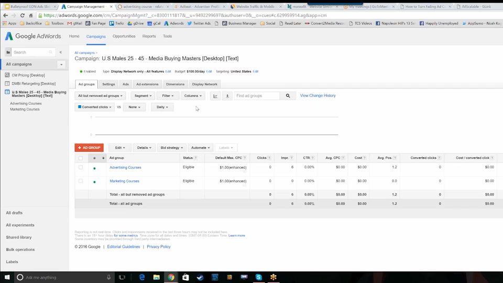503x283 pixels.
Task: Open Task View in the taskbar
Action: [122, 277]
